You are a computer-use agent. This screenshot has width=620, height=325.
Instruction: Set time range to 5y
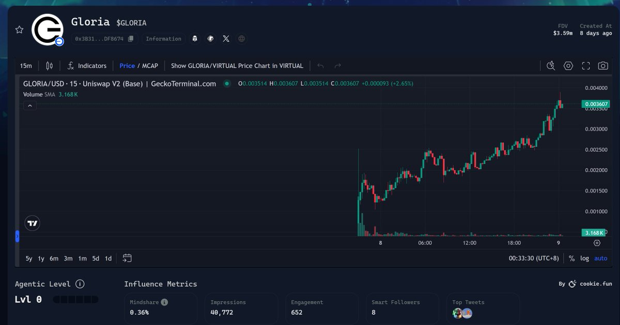pyautogui.click(x=29, y=258)
